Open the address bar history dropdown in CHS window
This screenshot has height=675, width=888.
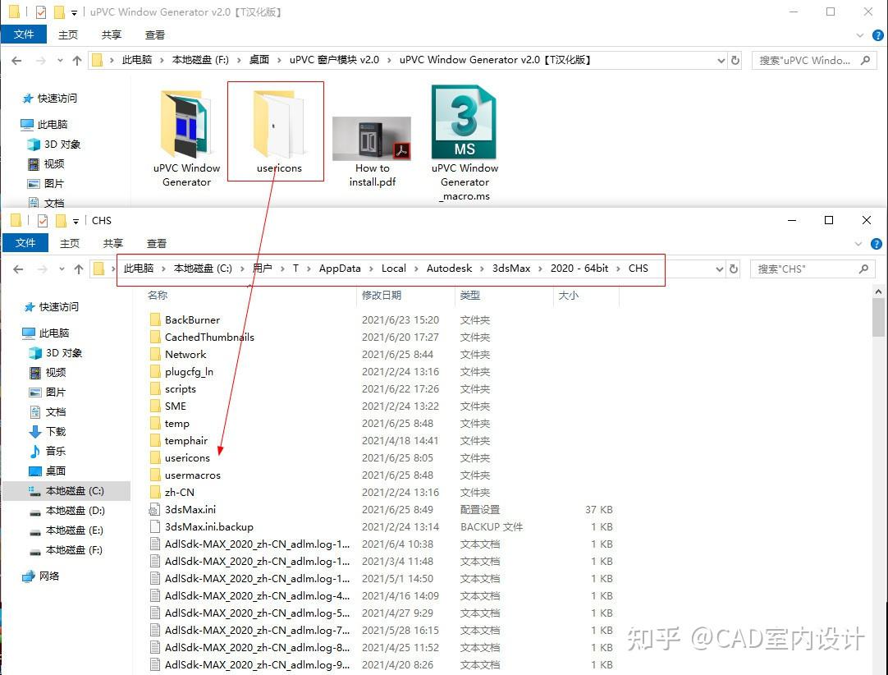(721, 269)
